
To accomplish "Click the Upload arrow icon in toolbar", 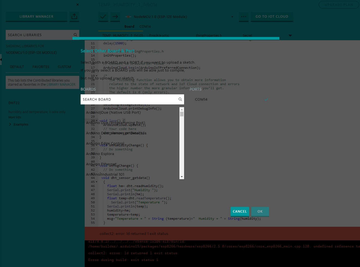I will (x=115, y=17).
